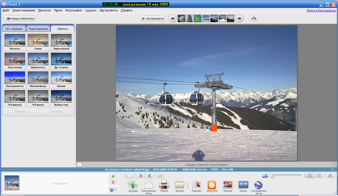Click the colorful Picasa button beside 1:1
338x196 pixels.
click(x=330, y=175)
